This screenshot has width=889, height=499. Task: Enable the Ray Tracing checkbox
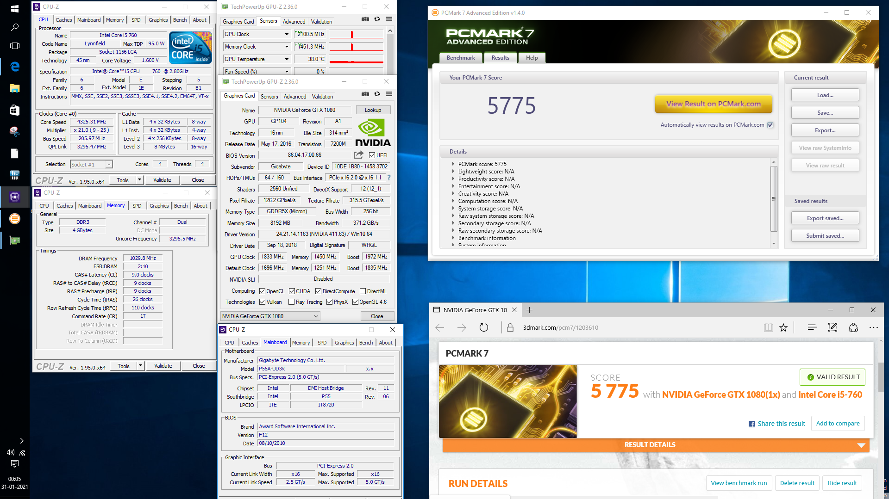pyautogui.click(x=291, y=302)
